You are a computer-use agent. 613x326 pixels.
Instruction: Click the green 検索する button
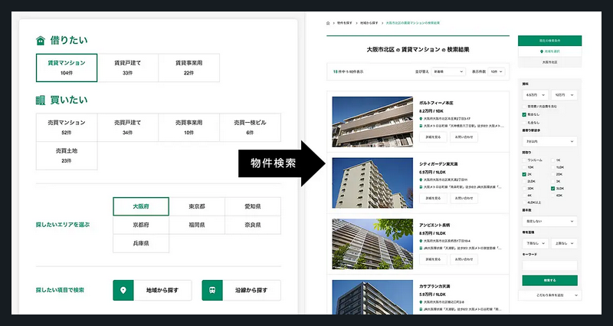(549, 280)
